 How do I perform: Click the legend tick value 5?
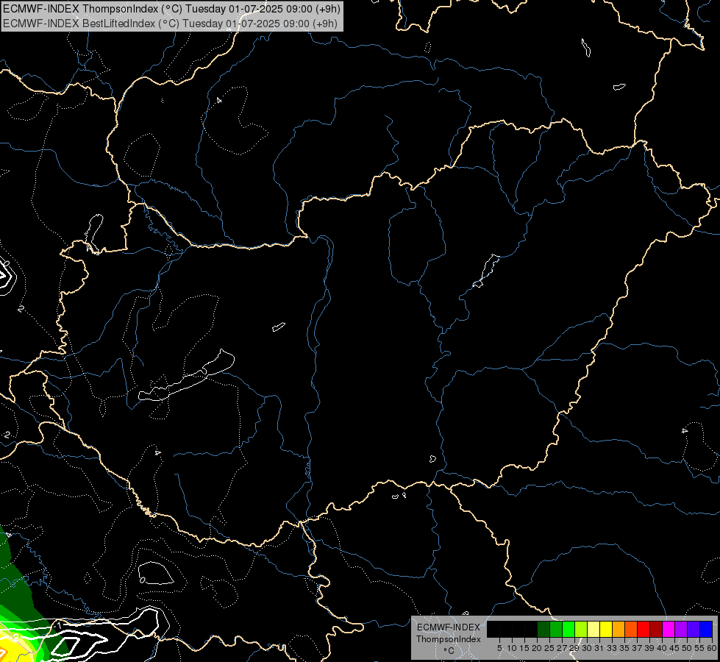click(x=499, y=648)
